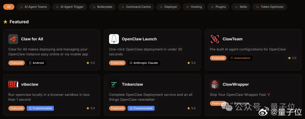This screenshot has width=305, height=119.
Task: Open the ClawWrapper listing title
Action: point(236,84)
